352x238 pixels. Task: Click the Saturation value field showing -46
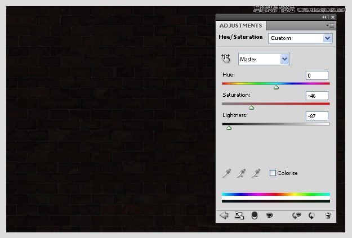click(x=317, y=96)
